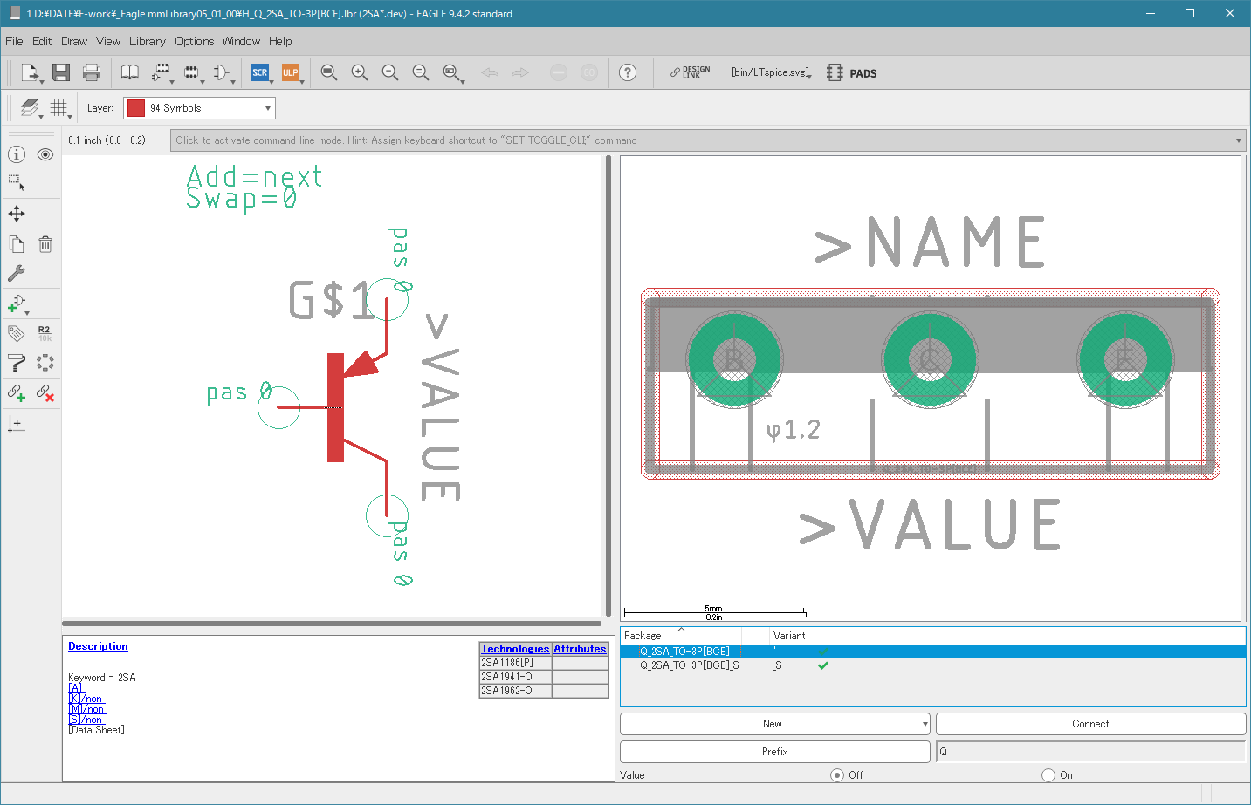Click the Edit Device toolbar icon
Screen dimensions: 1251x805
pyautogui.click(x=162, y=72)
